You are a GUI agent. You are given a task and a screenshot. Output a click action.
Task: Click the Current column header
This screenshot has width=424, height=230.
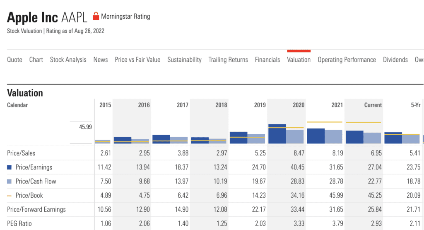(373, 105)
